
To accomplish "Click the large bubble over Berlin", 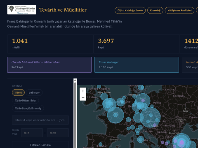I will pos(143,101).
